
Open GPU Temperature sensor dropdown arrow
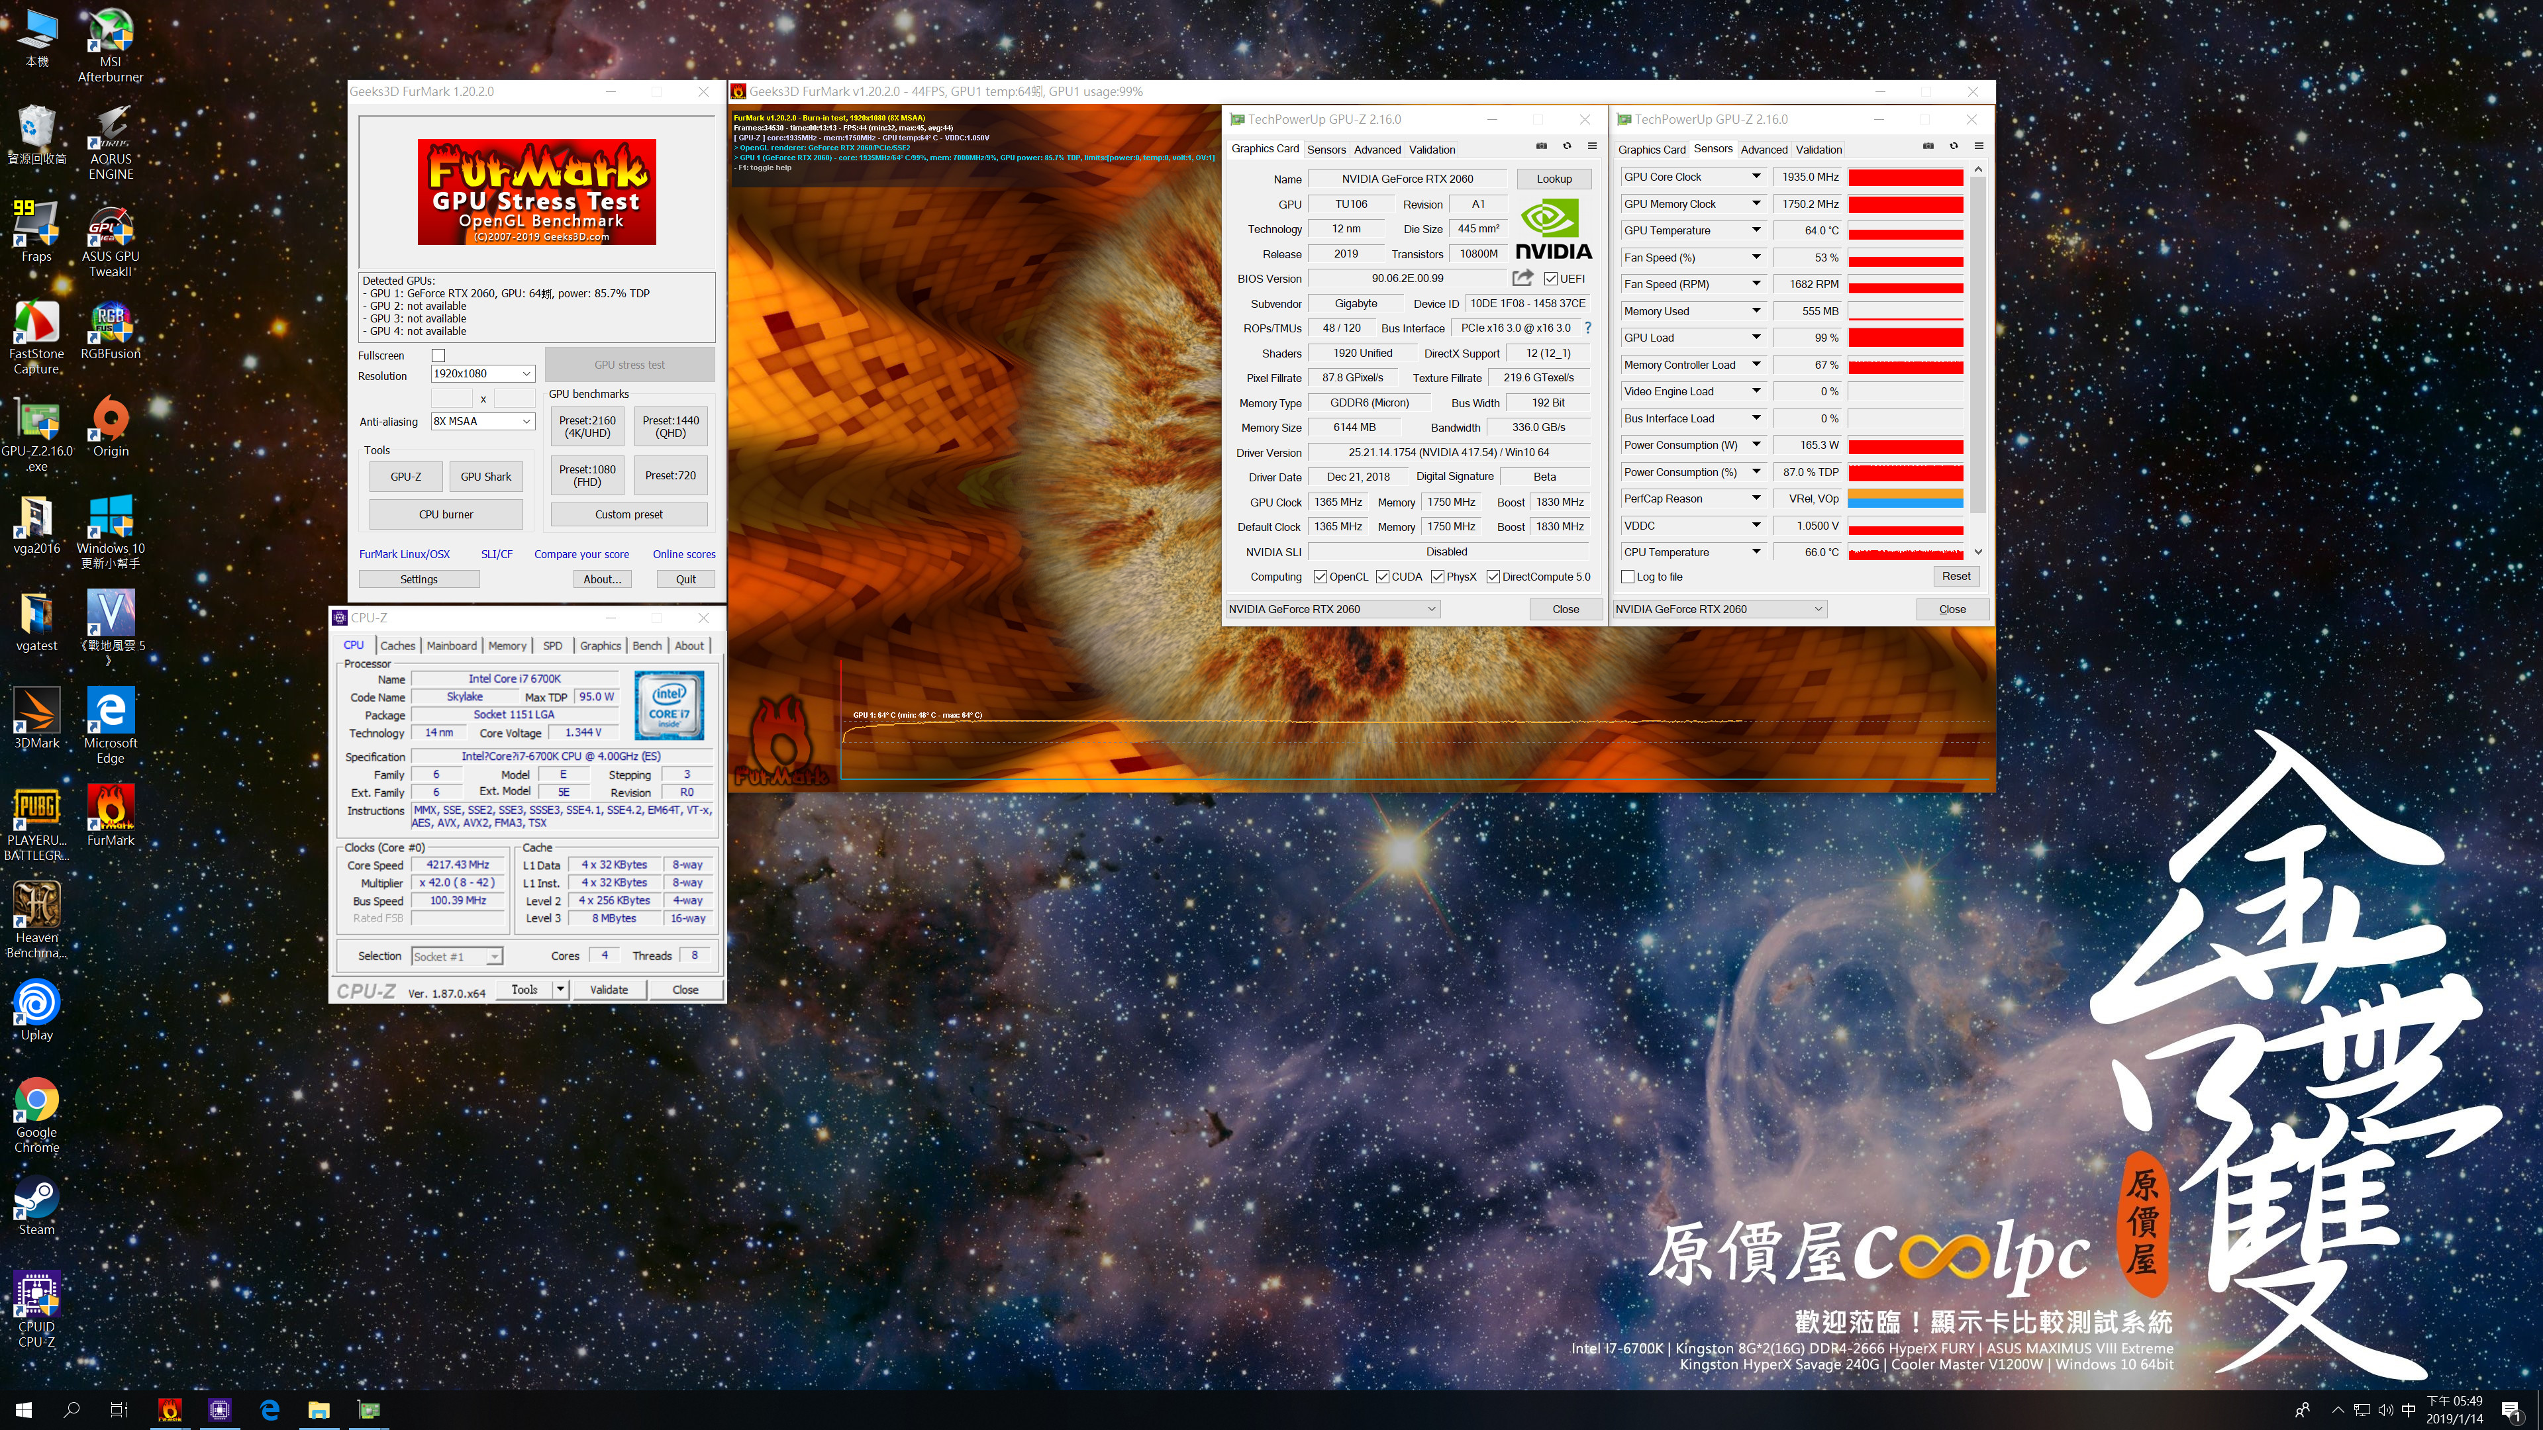(1755, 230)
